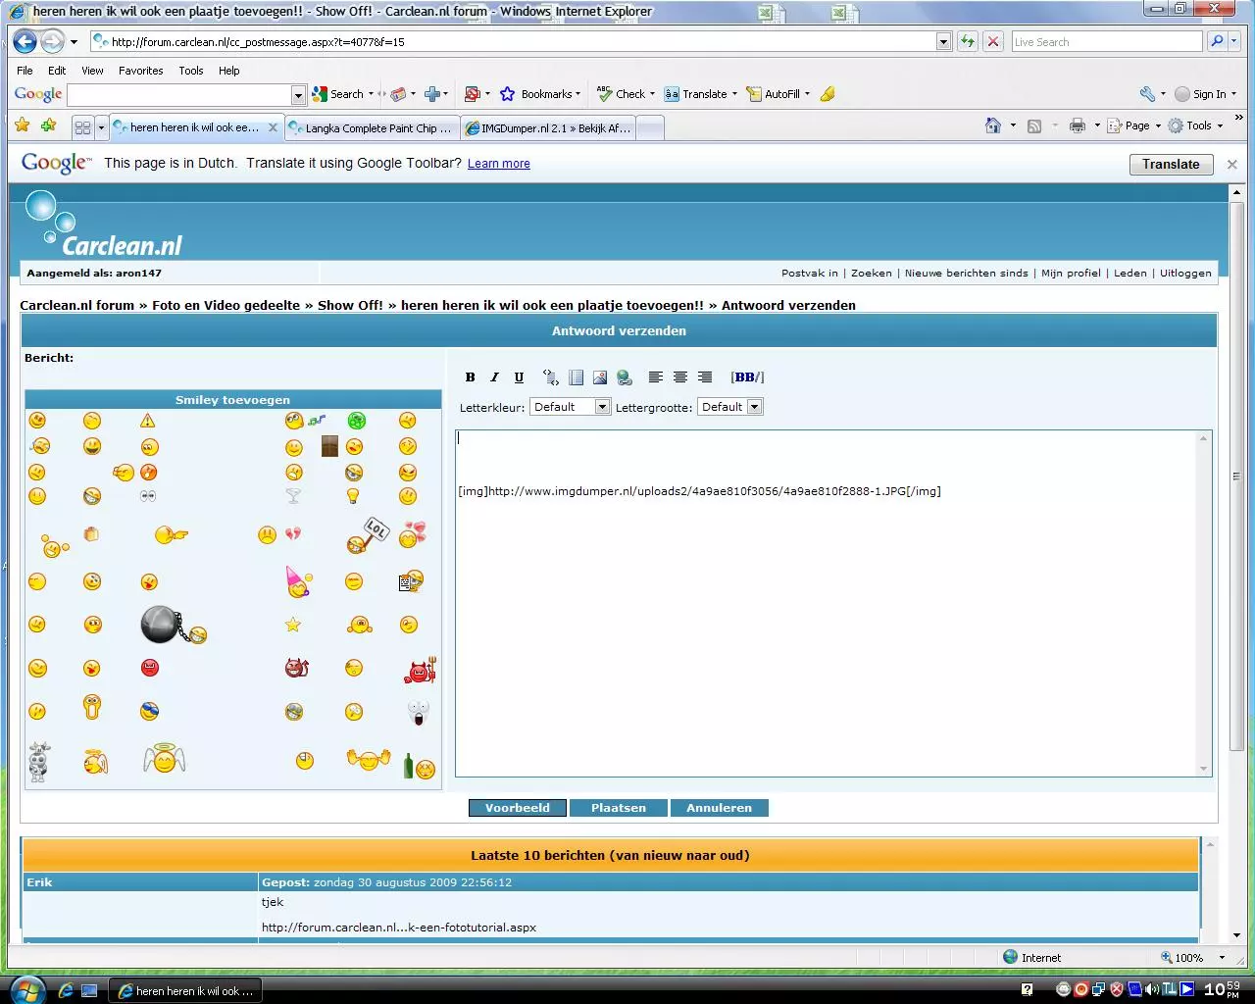Viewport: 1255px width, 1004px height.
Task: Open the Letterkleur color dropdown
Action: [x=571, y=407]
